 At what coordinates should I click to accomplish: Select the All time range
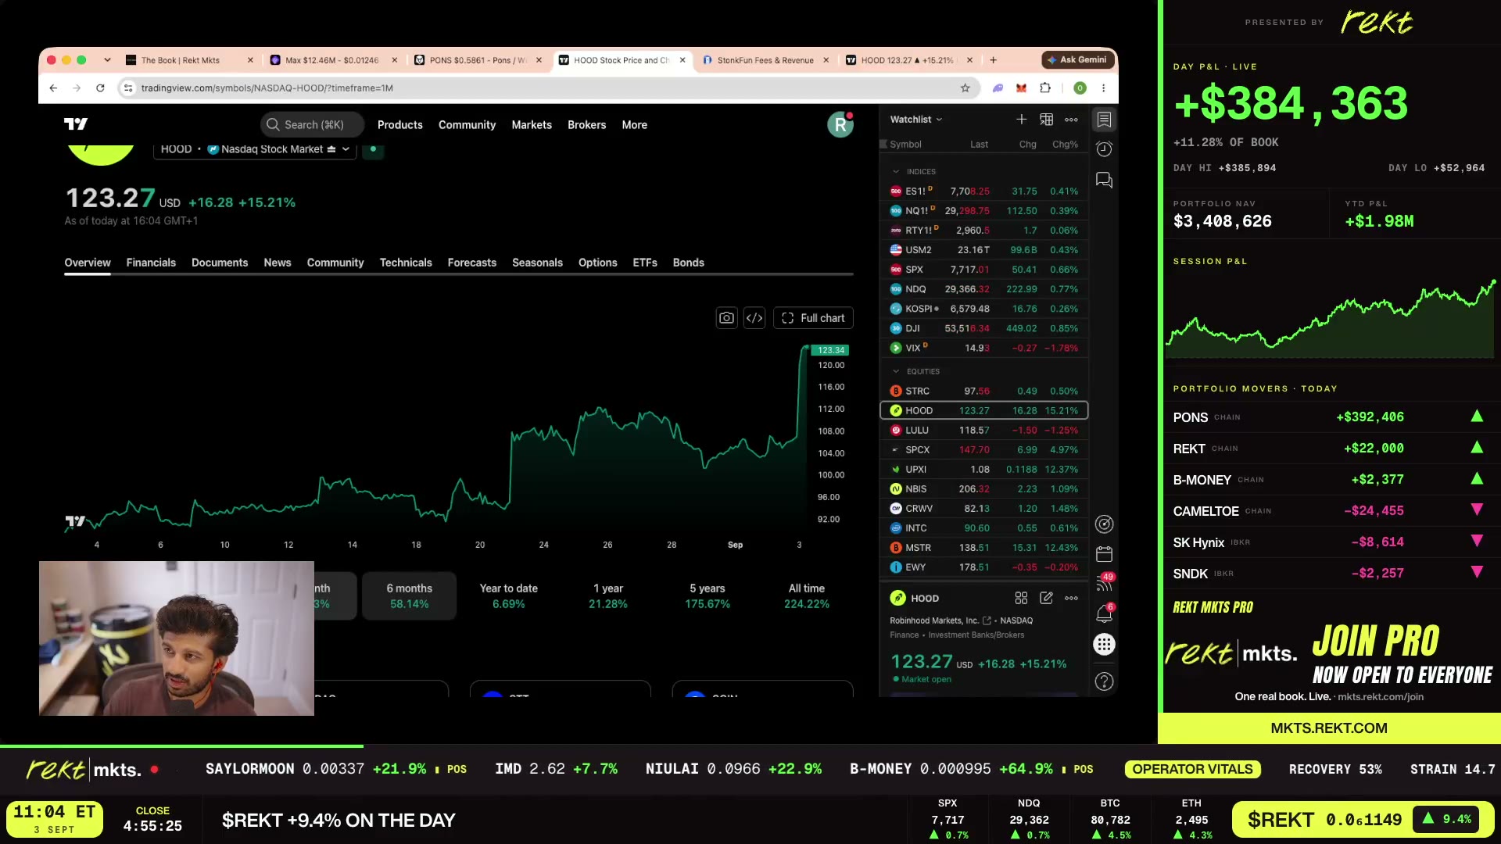pyautogui.click(x=807, y=596)
